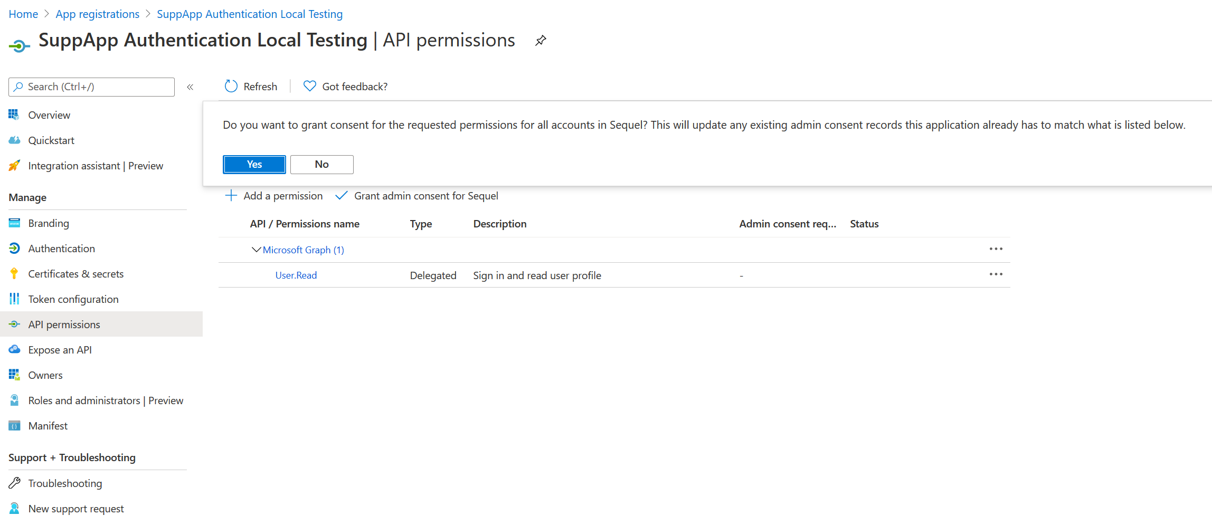
Task: Click the New support request person icon
Action: click(x=14, y=508)
